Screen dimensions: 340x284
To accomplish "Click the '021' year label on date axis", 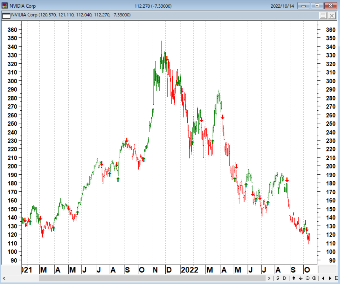I will click(27, 270).
